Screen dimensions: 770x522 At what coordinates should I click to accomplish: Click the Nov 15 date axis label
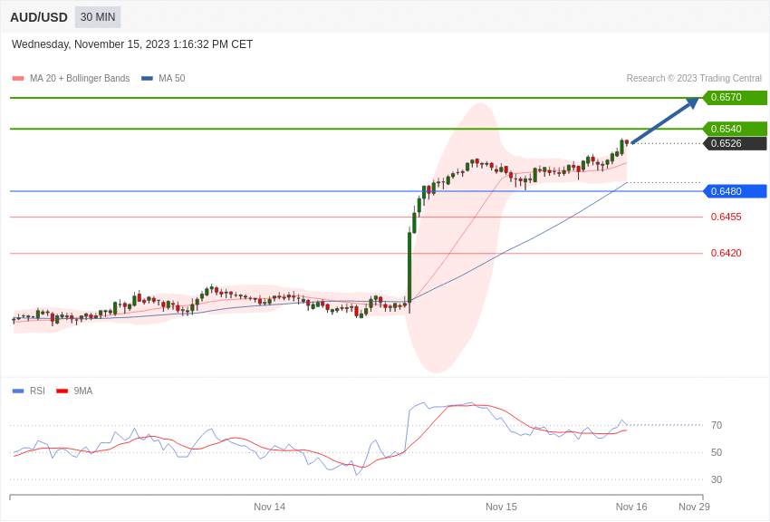501,507
